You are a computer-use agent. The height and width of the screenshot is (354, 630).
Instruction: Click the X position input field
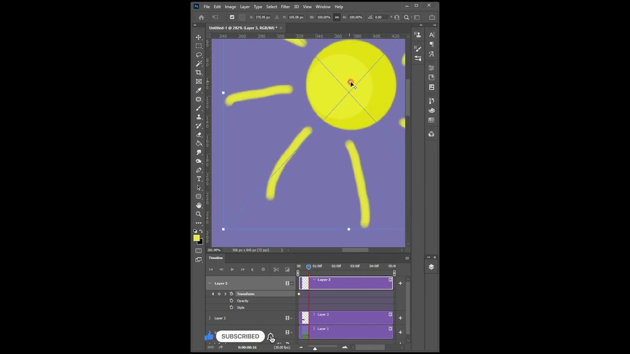[x=263, y=17]
